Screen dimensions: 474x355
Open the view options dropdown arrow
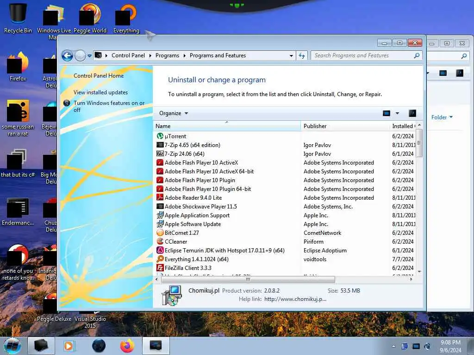[x=397, y=113]
